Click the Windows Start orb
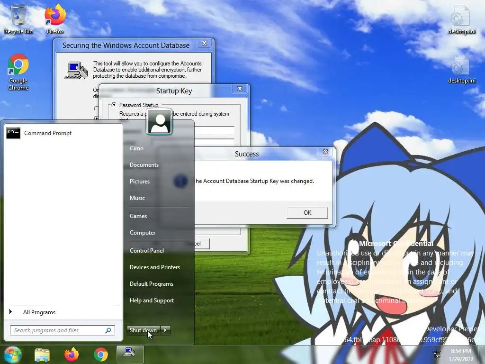485x364 pixels. tap(12, 355)
